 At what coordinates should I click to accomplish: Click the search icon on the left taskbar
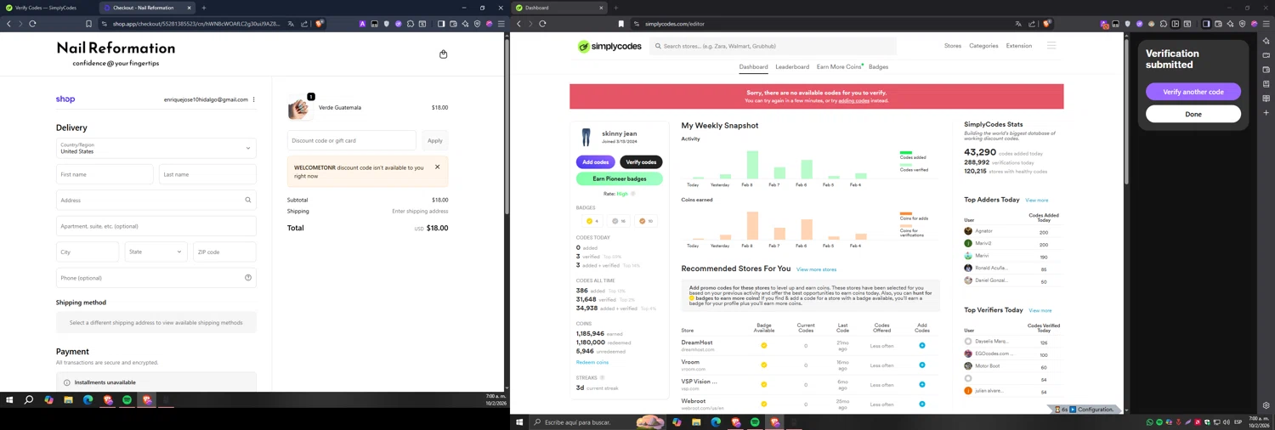(29, 400)
